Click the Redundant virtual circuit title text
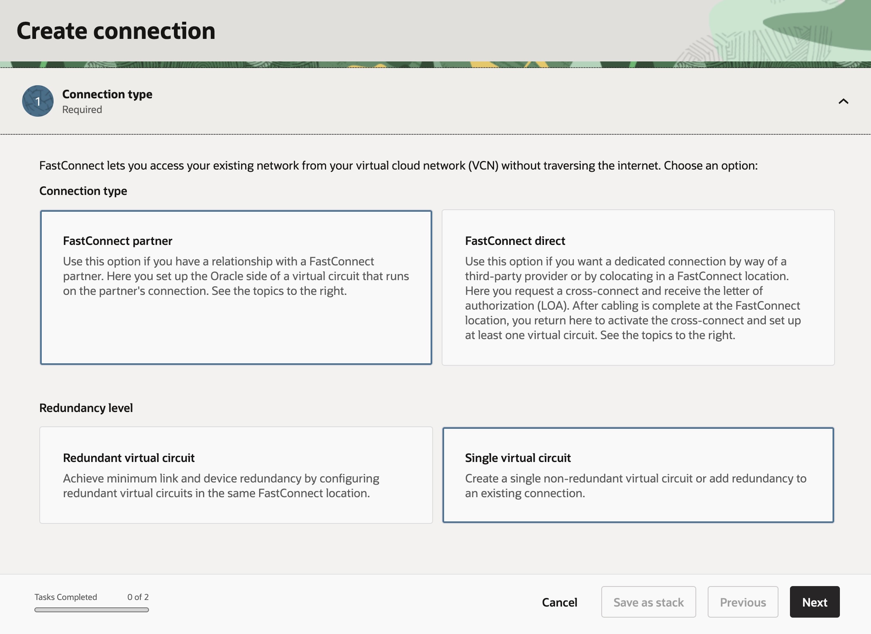 (x=129, y=458)
